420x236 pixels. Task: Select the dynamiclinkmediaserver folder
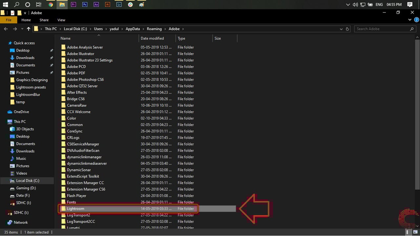click(x=87, y=164)
